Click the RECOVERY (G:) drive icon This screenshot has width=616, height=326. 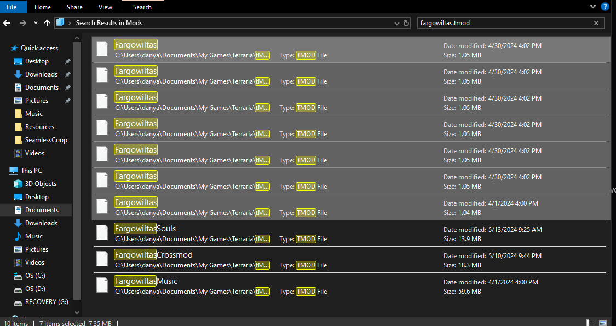coord(18,302)
